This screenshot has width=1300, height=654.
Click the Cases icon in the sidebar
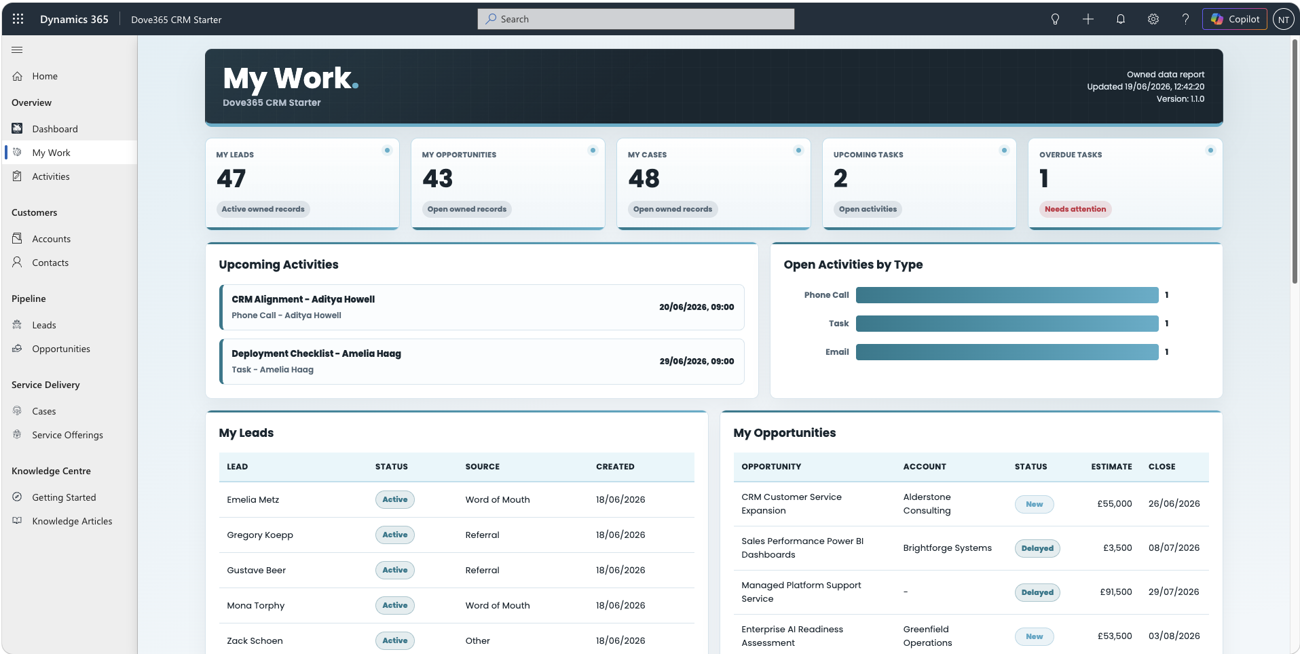click(18, 410)
